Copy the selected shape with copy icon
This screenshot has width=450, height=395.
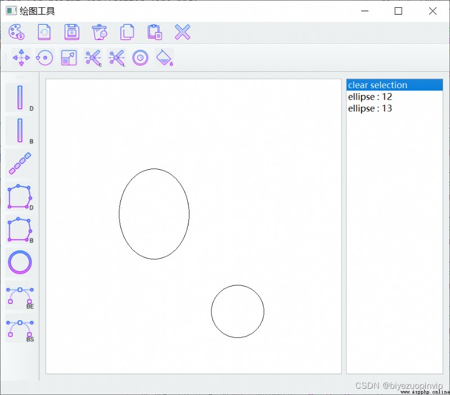coord(127,32)
